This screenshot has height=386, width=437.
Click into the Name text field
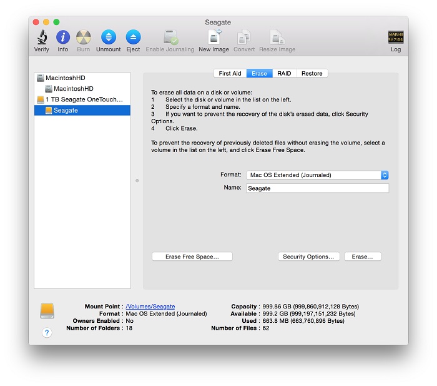point(317,188)
